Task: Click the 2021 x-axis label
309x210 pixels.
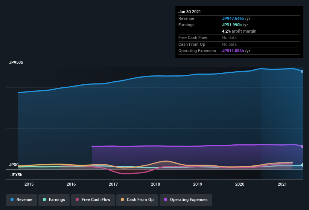Action: click(282, 184)
